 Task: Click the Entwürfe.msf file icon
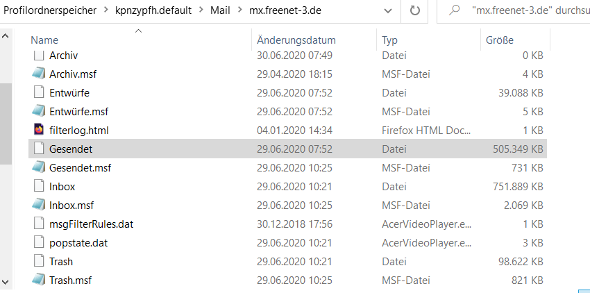pos(38,111)
